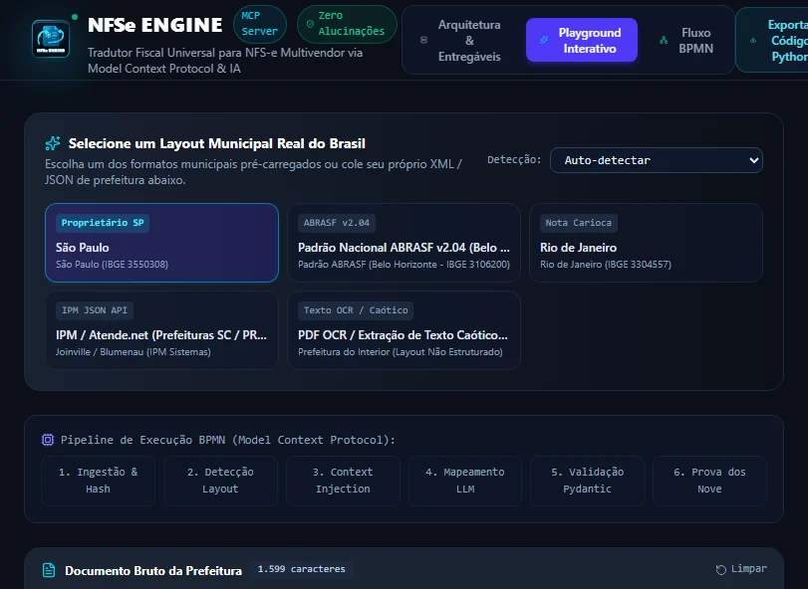Click the 1.599 caracteres counter

click(x=302, y=569)
